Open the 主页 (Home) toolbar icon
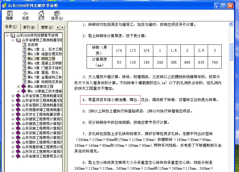 coord(41,15)
